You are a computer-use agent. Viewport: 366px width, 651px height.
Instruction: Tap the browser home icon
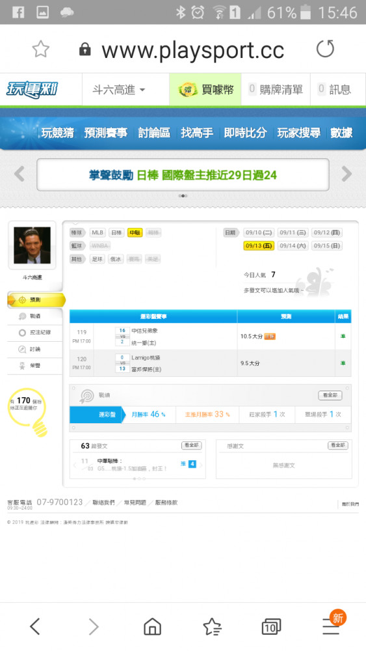click(152, 626)
